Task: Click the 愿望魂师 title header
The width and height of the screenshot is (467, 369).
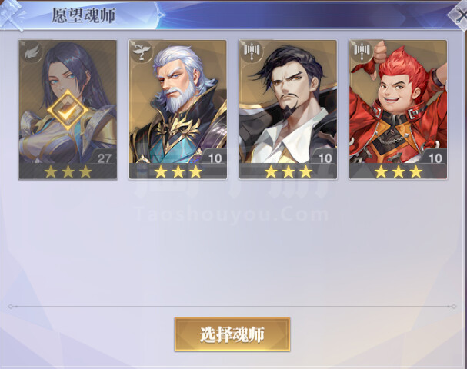Action: click(84, 15)
